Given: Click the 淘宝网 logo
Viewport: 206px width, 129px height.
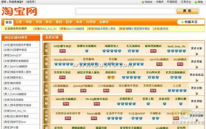Looking at the screenshot, I should click(19, 12).
